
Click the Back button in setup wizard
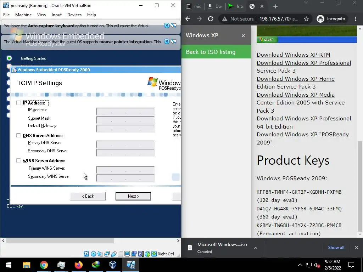[x=88, y=196]
